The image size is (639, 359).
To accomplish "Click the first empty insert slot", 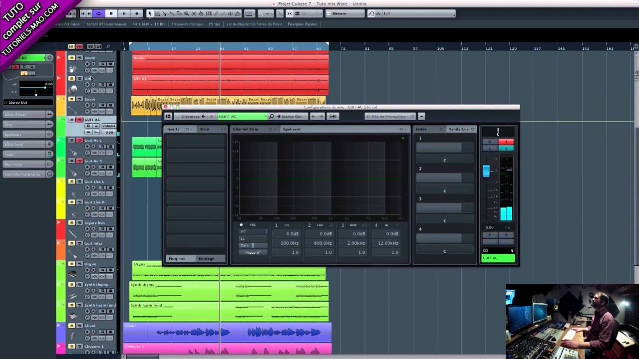I will [x=195, y=141].
